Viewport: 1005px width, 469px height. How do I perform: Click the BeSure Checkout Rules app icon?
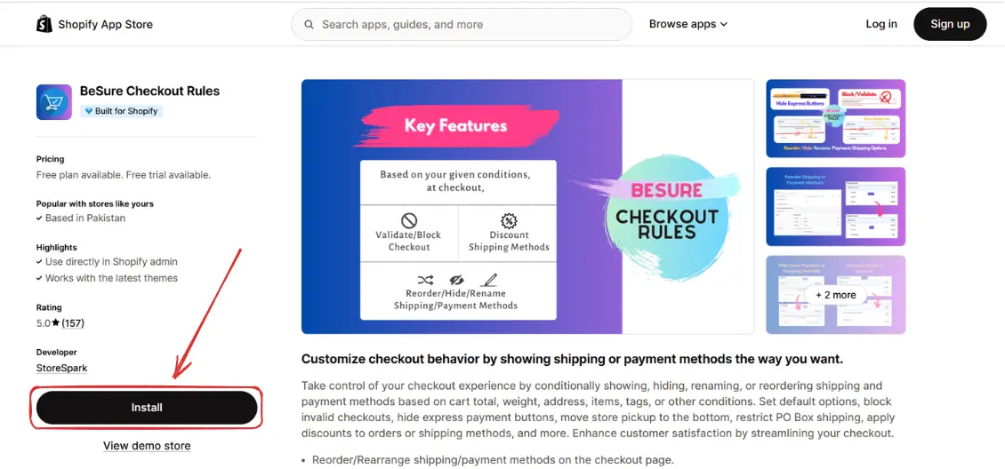(53, 101)
